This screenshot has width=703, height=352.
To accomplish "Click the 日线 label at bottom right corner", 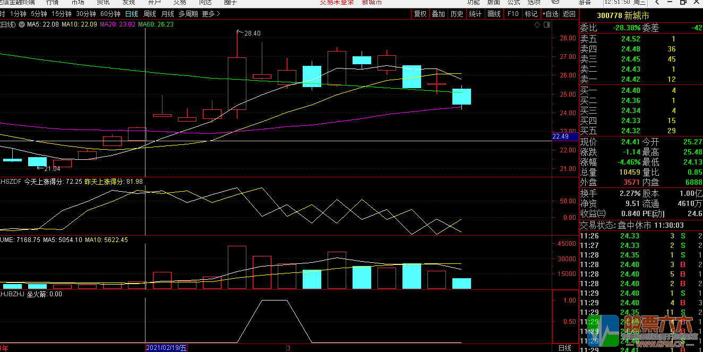I will (565, 348).
